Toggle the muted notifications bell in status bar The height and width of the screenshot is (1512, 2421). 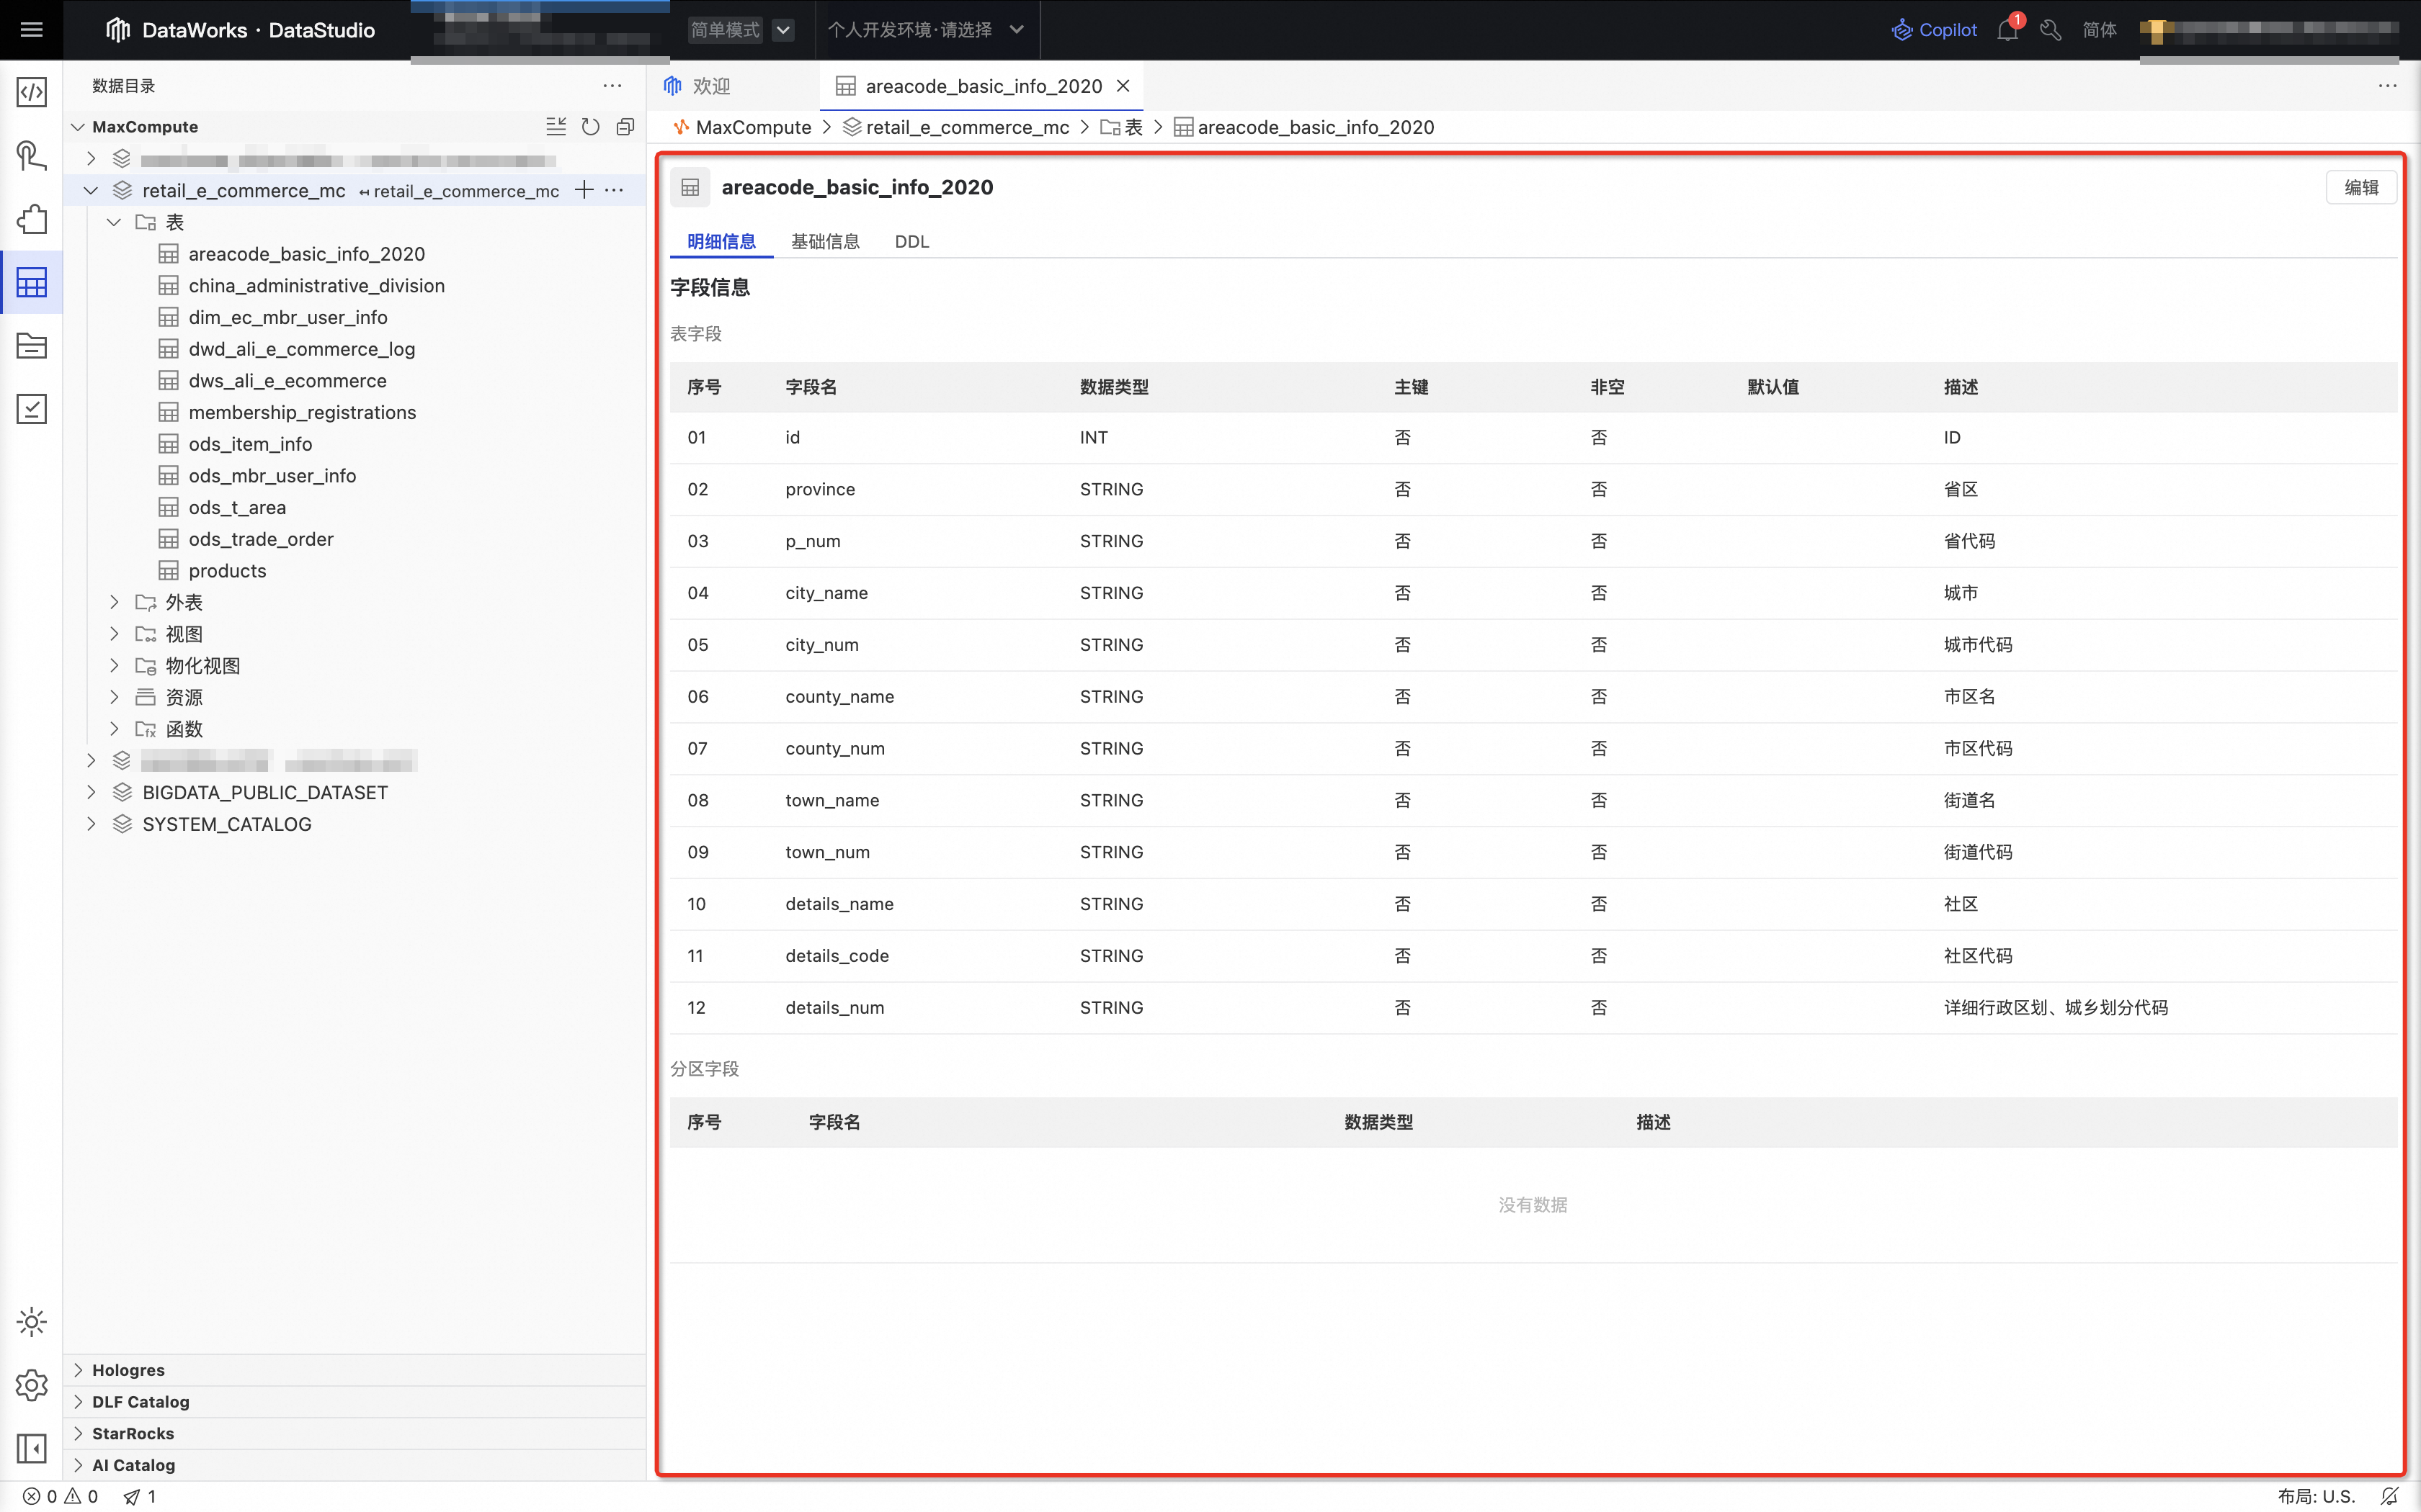coord(2389,1496)
